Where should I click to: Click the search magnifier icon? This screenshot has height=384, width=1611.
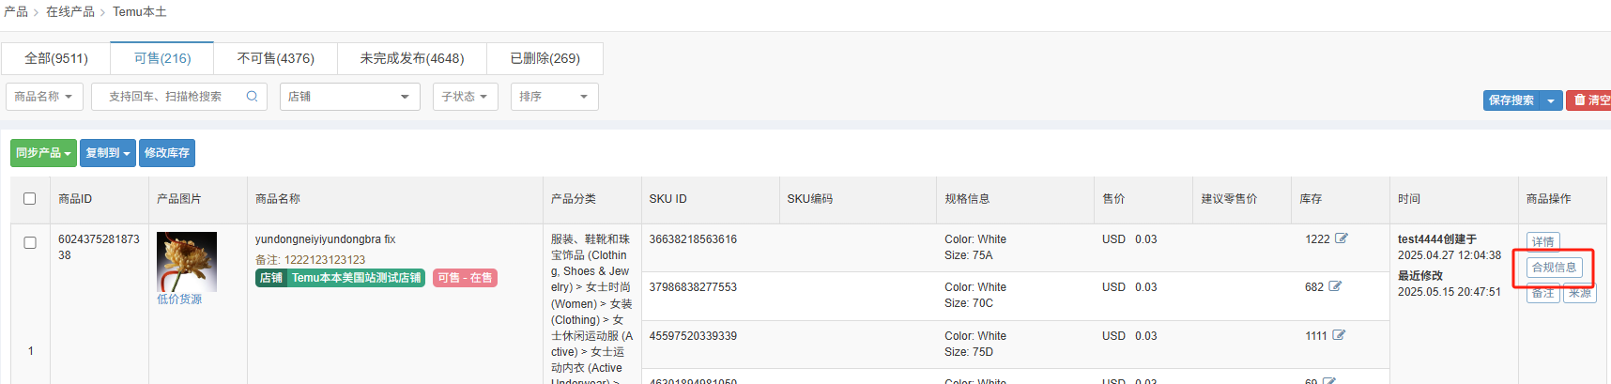[252, 96]
